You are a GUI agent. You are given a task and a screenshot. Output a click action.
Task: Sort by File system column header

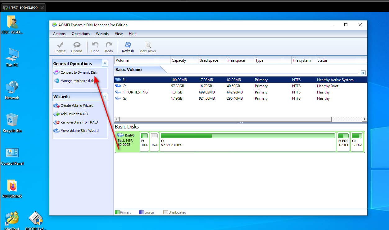point(304,60)
